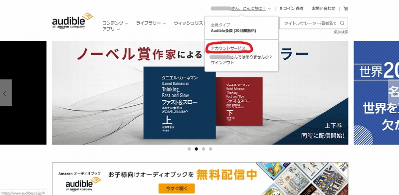
Task: Open アカウントサービス in account menu
Action: (228, 48)
